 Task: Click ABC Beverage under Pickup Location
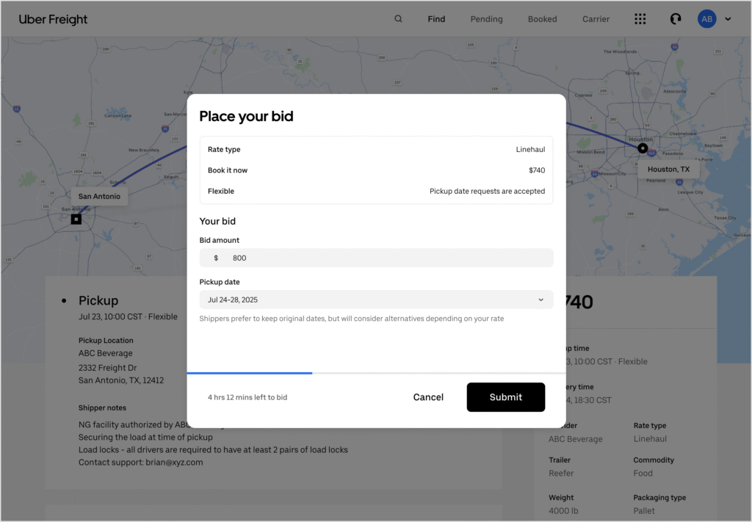pos(106,353)
